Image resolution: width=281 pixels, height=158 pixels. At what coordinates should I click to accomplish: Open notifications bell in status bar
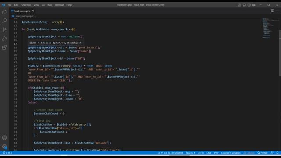pyautogui.click(x=277, y=153)
